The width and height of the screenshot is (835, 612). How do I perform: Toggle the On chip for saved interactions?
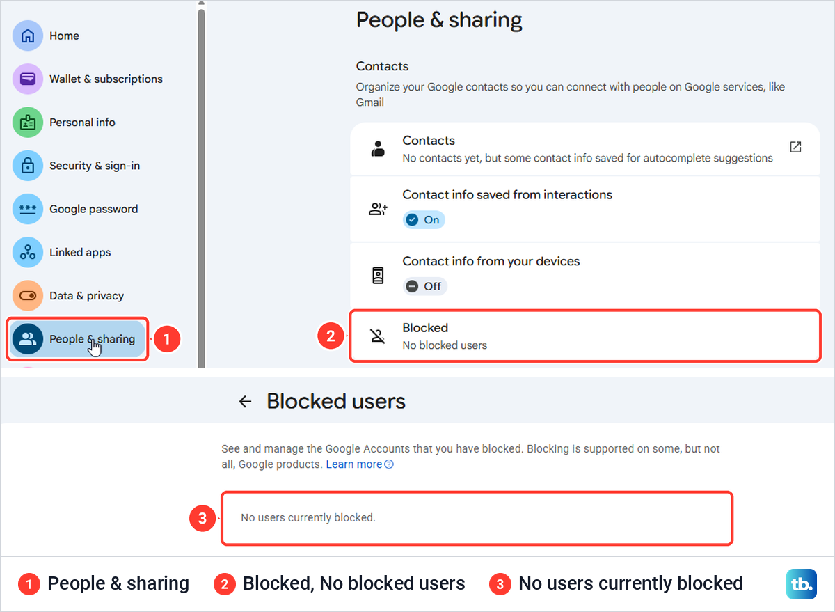[x=424, y=220]
